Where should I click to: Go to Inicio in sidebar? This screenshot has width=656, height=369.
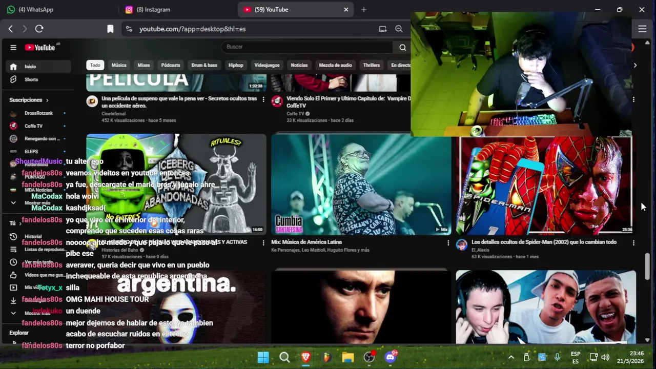coord(38,67)
